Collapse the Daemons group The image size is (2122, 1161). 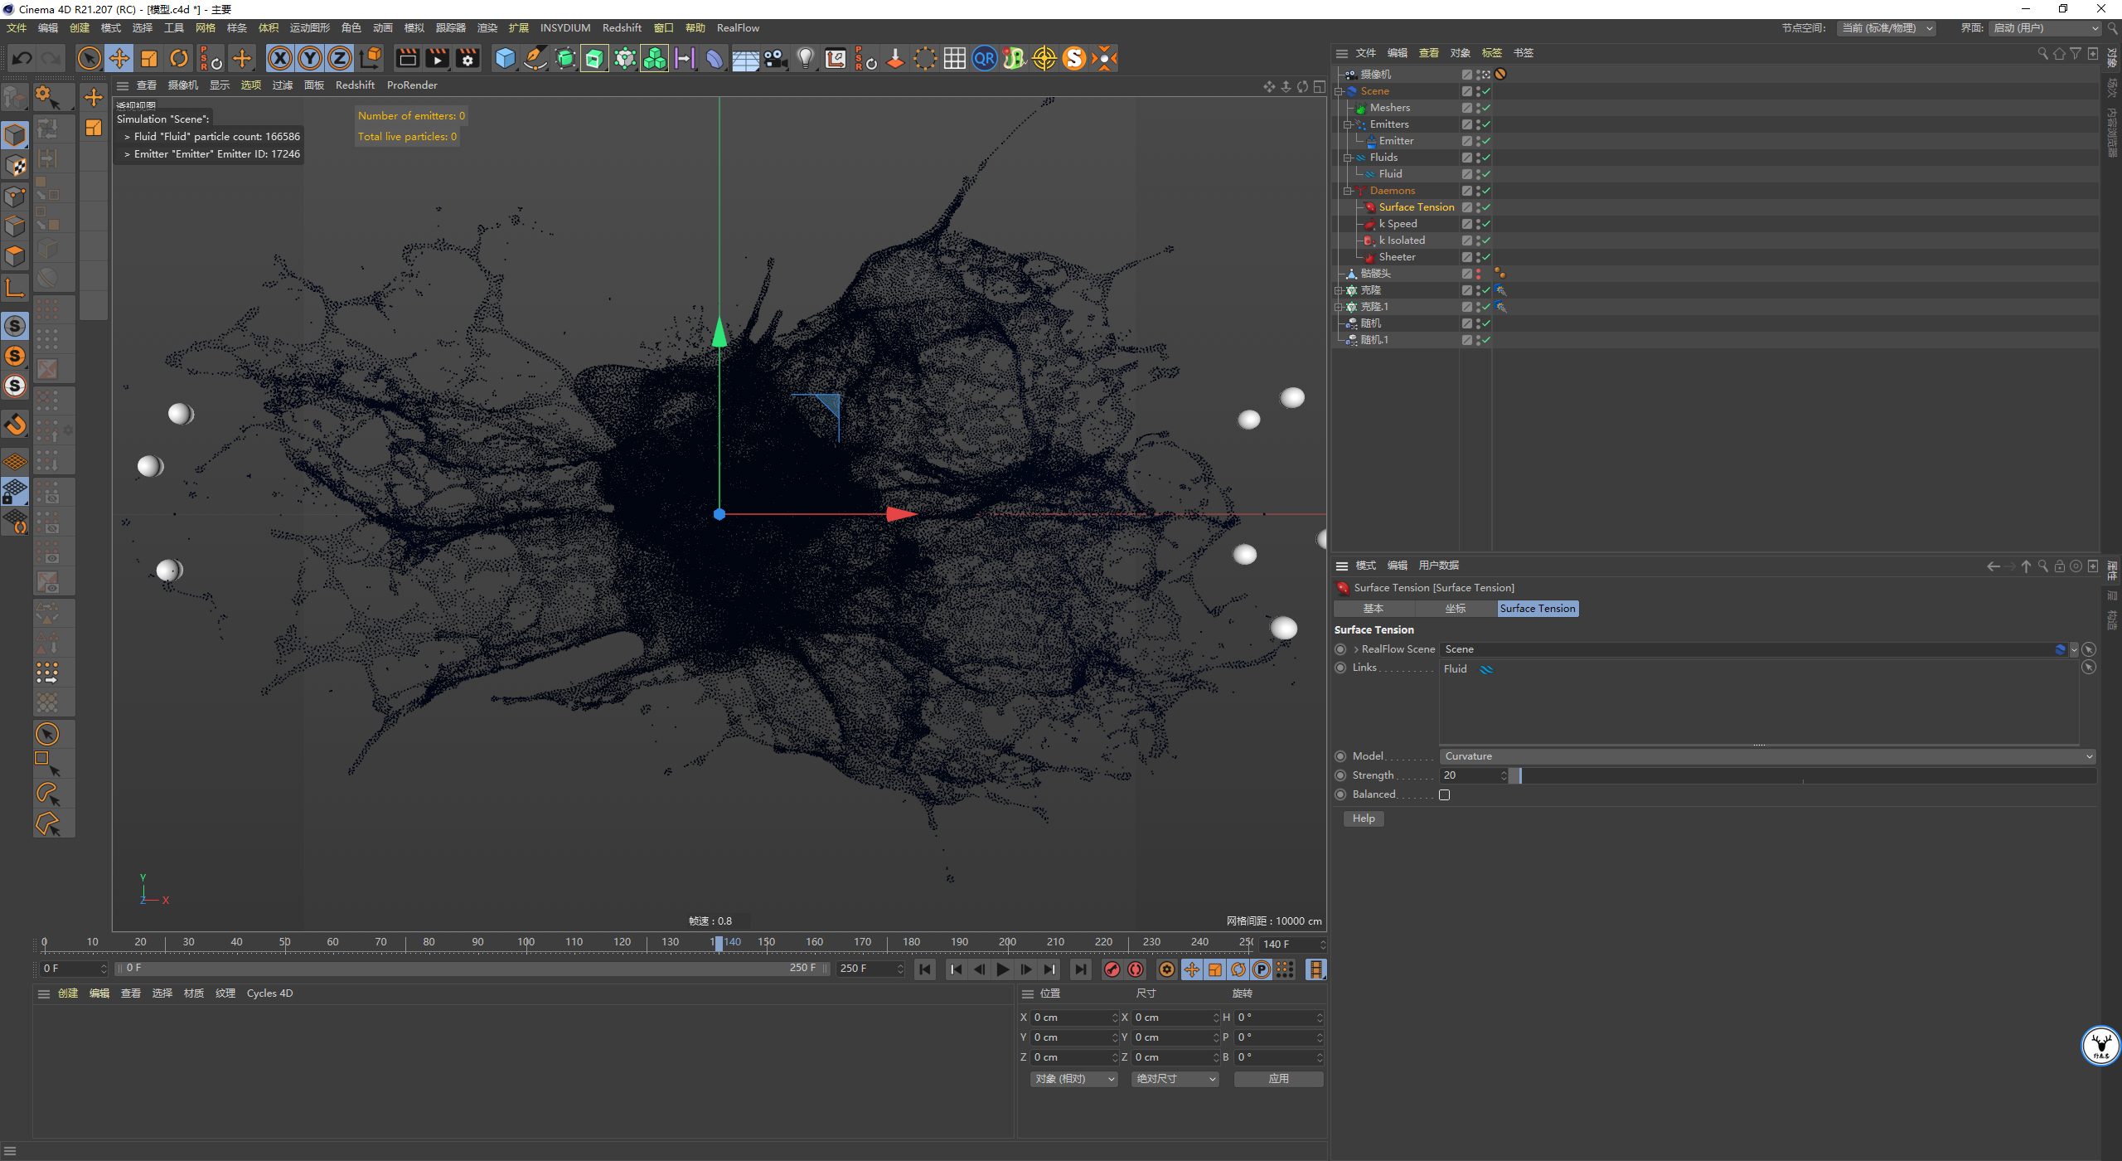pyautogui.click(x=1347, y=191)
